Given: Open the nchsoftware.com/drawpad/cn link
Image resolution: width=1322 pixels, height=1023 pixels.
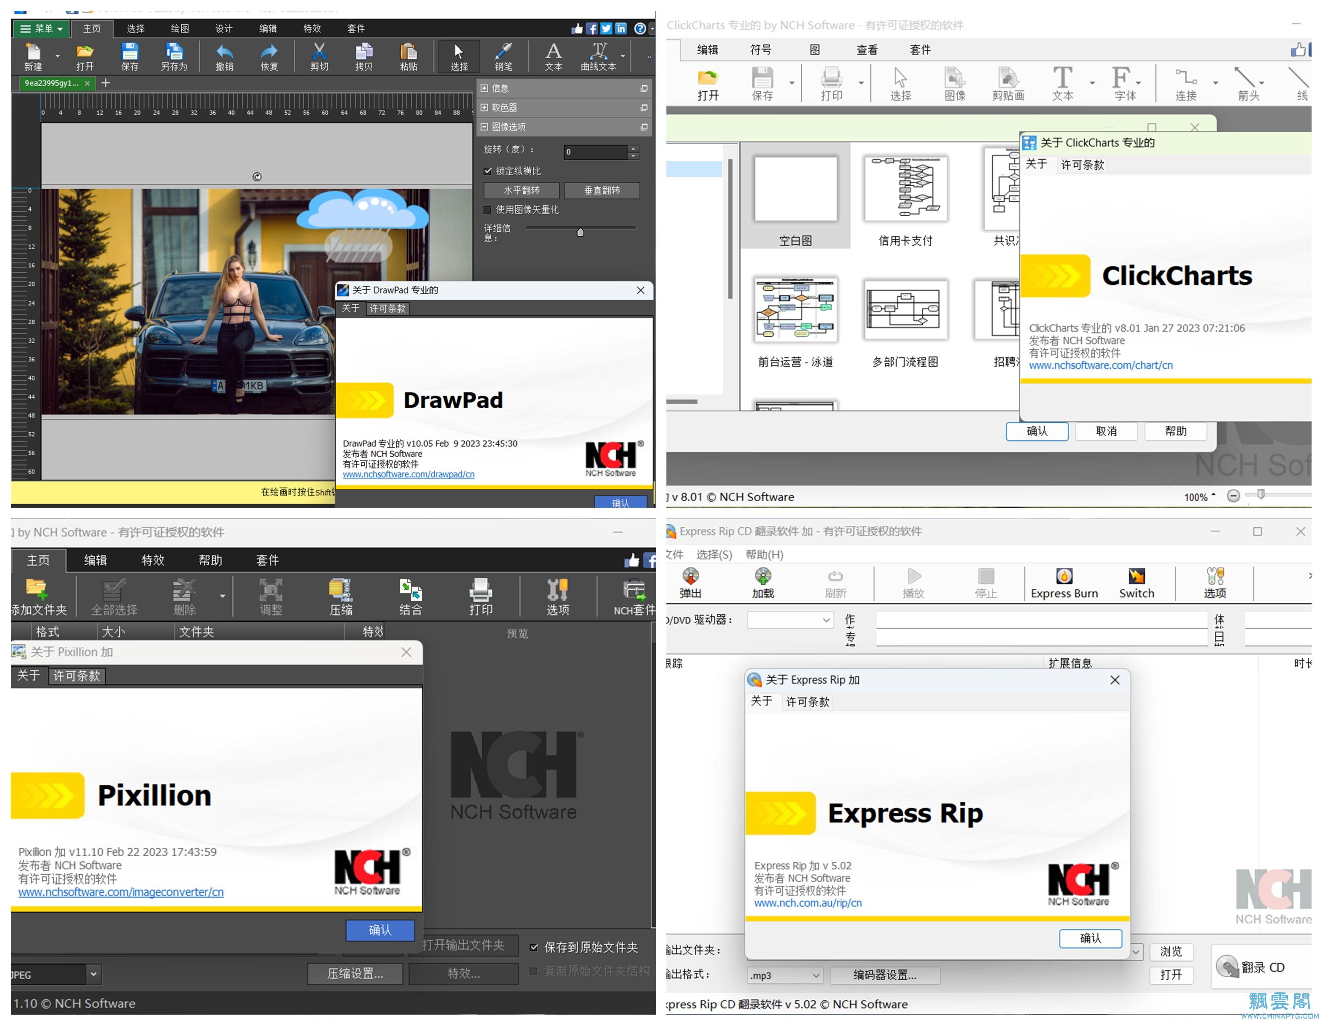Looking at the screenshot, I should [x=408, y=474].
